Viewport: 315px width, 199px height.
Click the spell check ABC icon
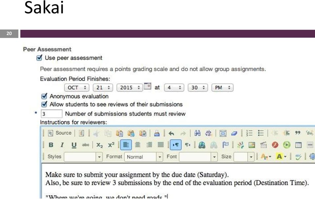click(298, 157)
